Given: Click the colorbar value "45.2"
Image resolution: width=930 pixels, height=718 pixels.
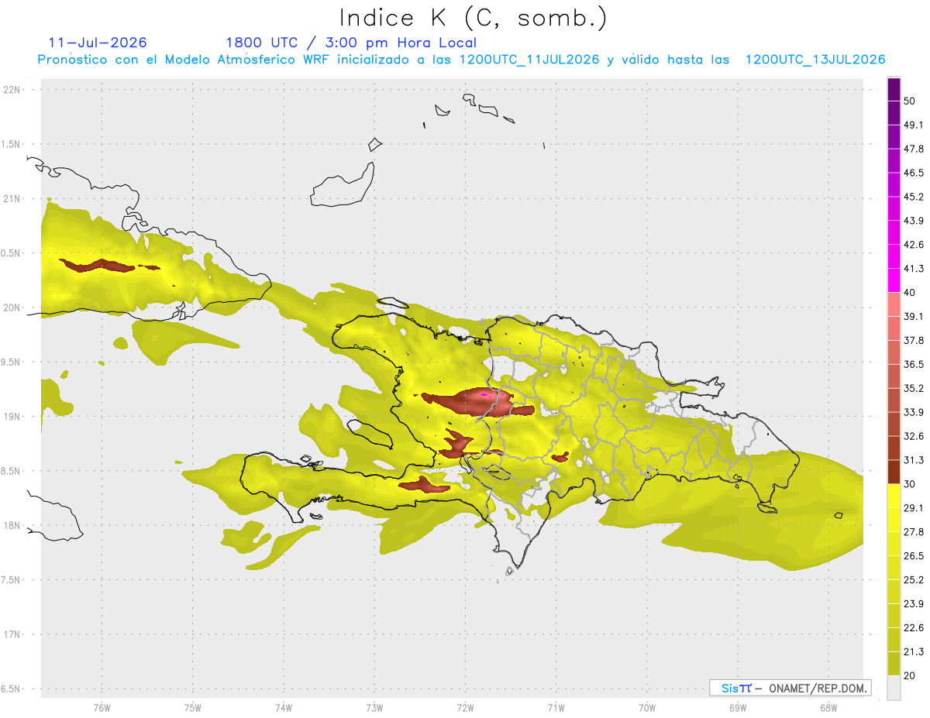Looking at the screenshot, I should (x=914, y=197).
